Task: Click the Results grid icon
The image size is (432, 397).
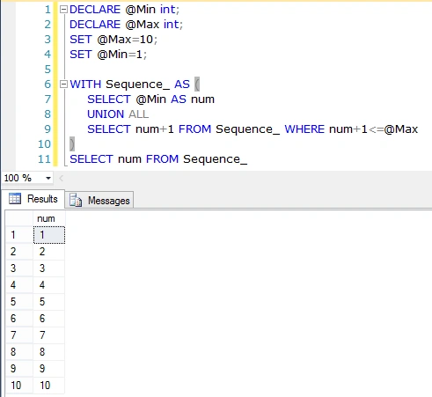Action: [15, 199]
